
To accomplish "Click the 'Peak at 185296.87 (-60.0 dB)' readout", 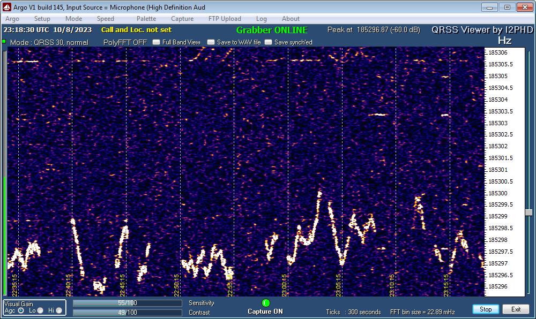I will [374, 29].
